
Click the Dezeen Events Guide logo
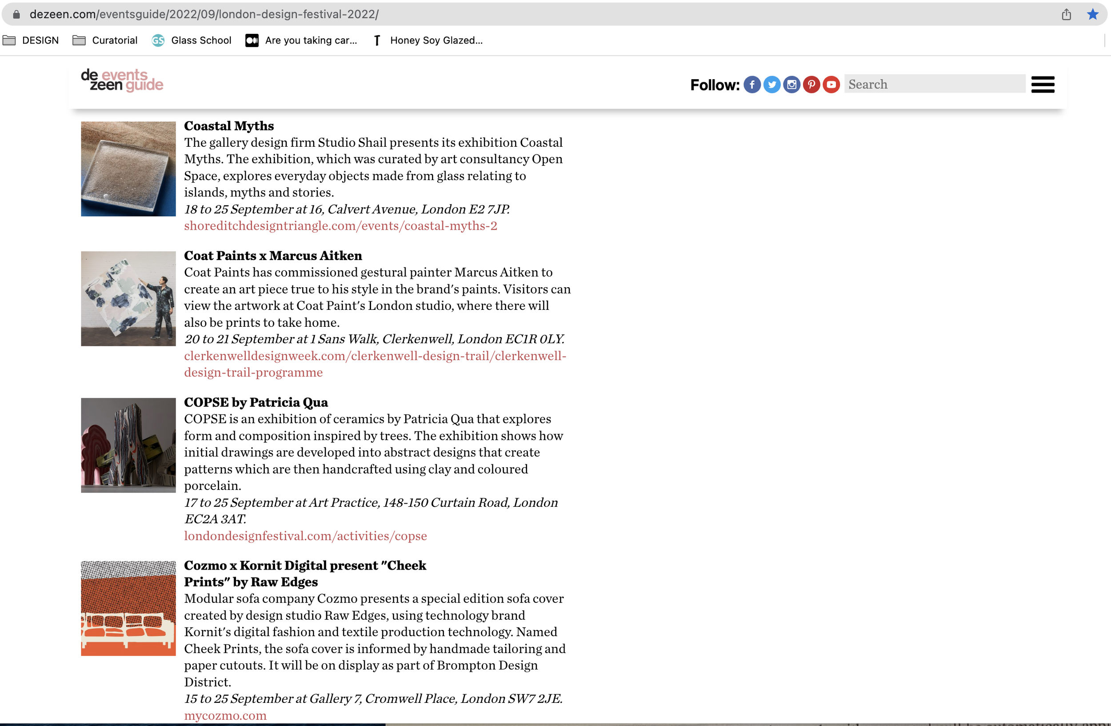122,80
